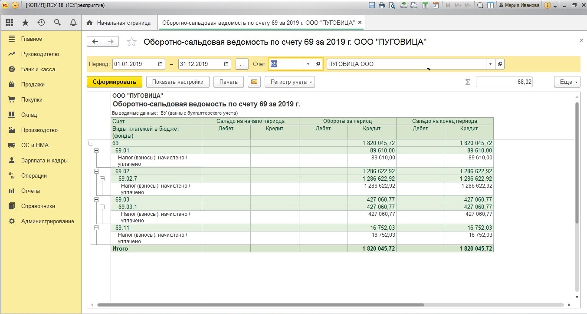Open calendar picker for end date
This screenshot has width=587, height=314.
point(226,64)
